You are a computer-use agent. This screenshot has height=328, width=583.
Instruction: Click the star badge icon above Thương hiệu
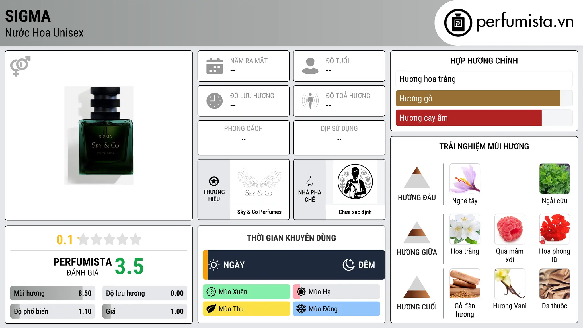click(214, 181)
